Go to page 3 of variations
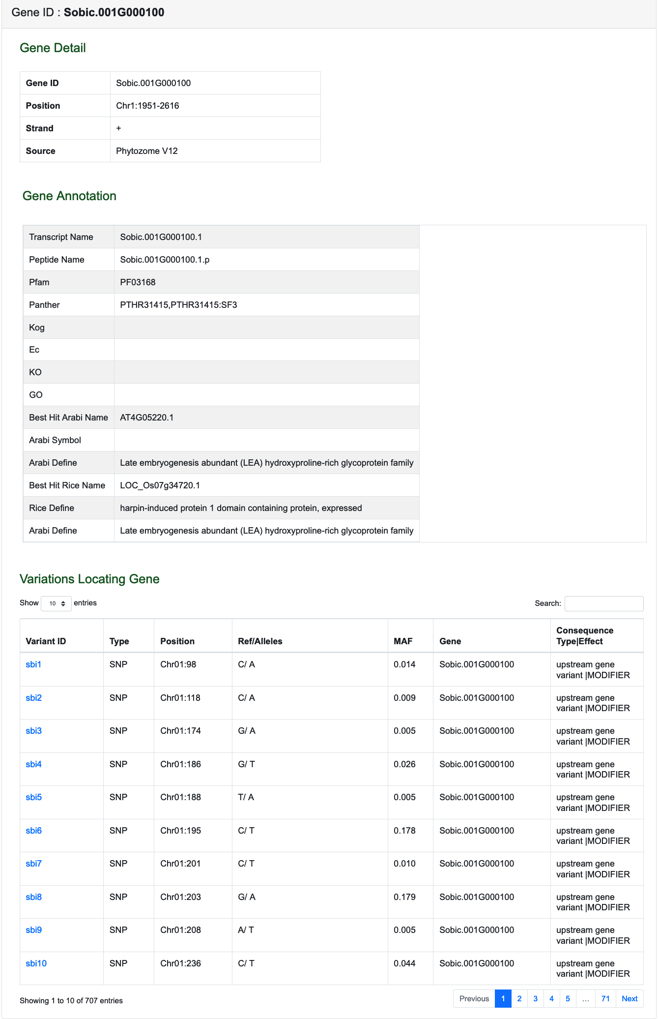This screenshot has height=1019, width=658. pyautogui.click(x=536, y=998)
